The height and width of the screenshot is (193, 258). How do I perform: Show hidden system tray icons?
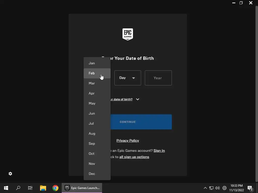[x=205, y=188]
